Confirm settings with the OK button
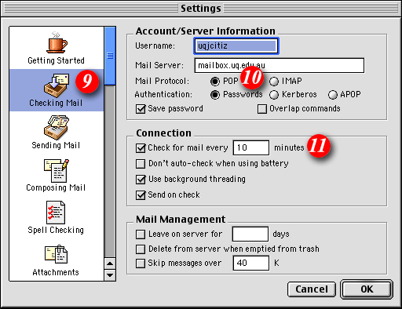This screenshot has width=402, height=309. tap(367, 289)
